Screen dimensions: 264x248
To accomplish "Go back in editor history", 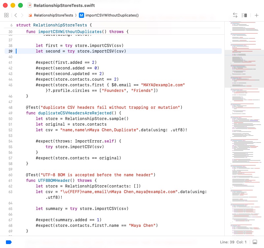I will (x=16, y=15).
